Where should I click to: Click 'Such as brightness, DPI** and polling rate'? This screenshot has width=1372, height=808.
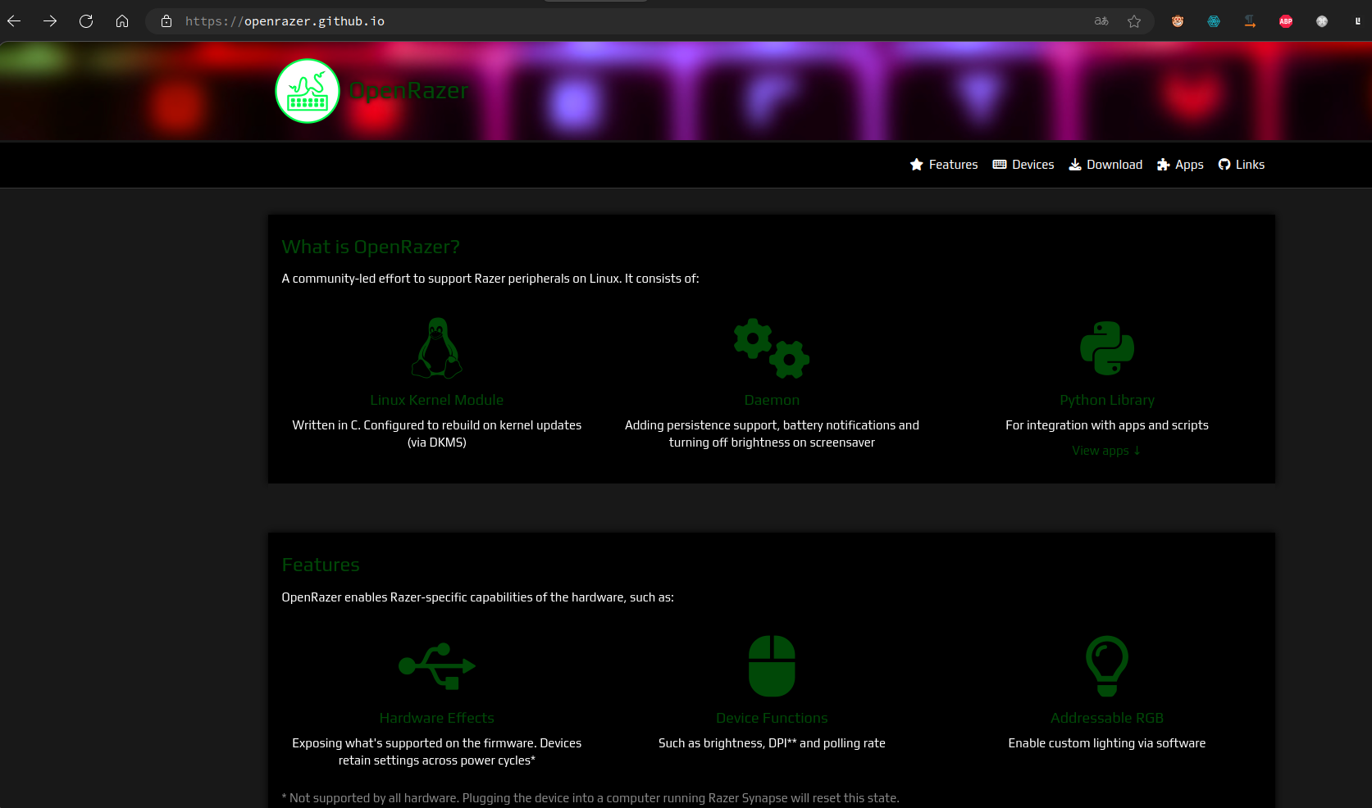pos(772,743)
